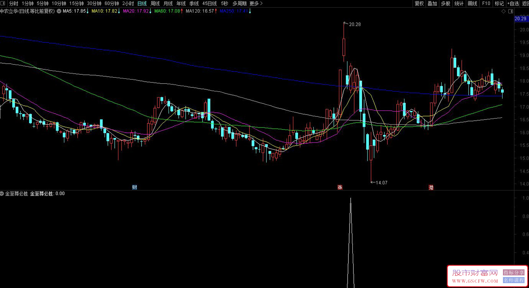Select the 5秒 chart tab

[225, 4]
